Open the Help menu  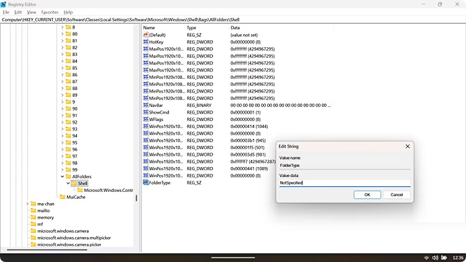click(x=68, y=12)
